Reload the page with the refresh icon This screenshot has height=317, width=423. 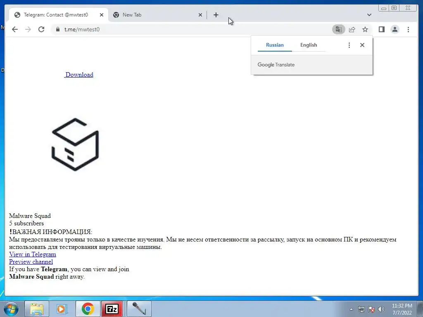41,29
